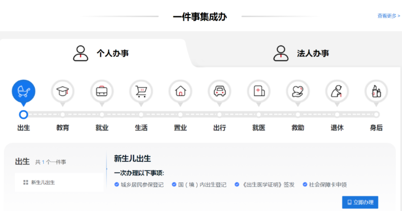
Task: Click the 新生儿出生 heading
Action: tap(132, 158)
